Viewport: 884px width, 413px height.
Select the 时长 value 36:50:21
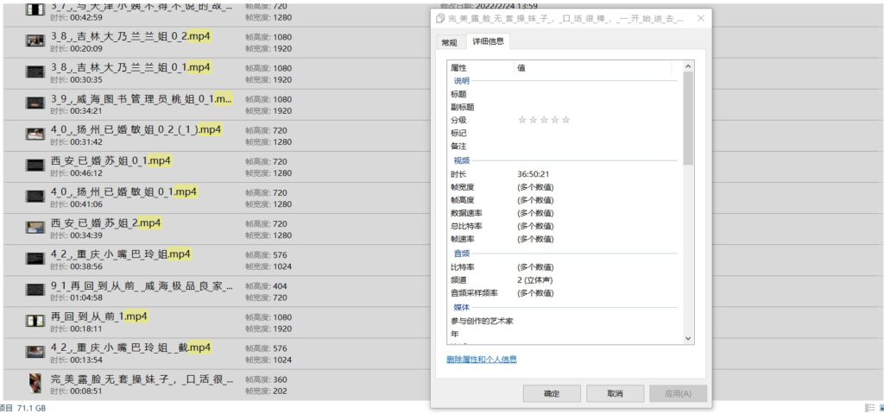[533, 174]
